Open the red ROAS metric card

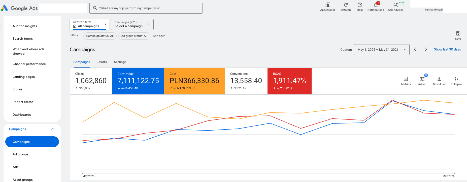pyautogui.click(x=289, y=81)
